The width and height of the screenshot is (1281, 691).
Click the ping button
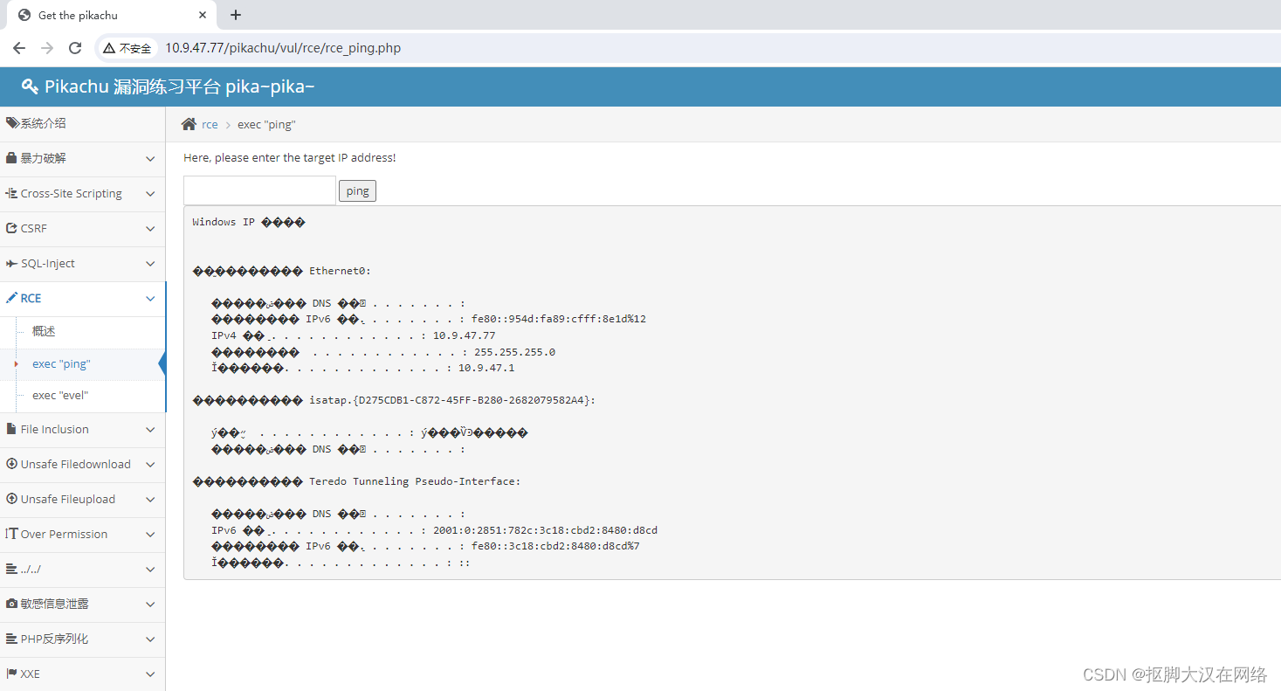[357, 191]
